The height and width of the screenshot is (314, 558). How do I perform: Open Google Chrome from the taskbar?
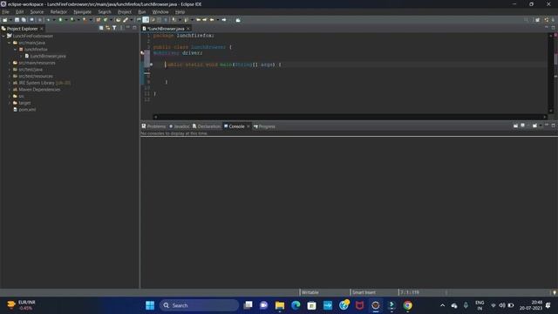(x=407, y=305)
